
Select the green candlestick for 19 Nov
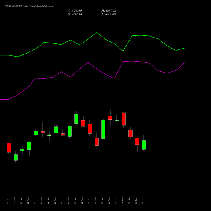70,131
